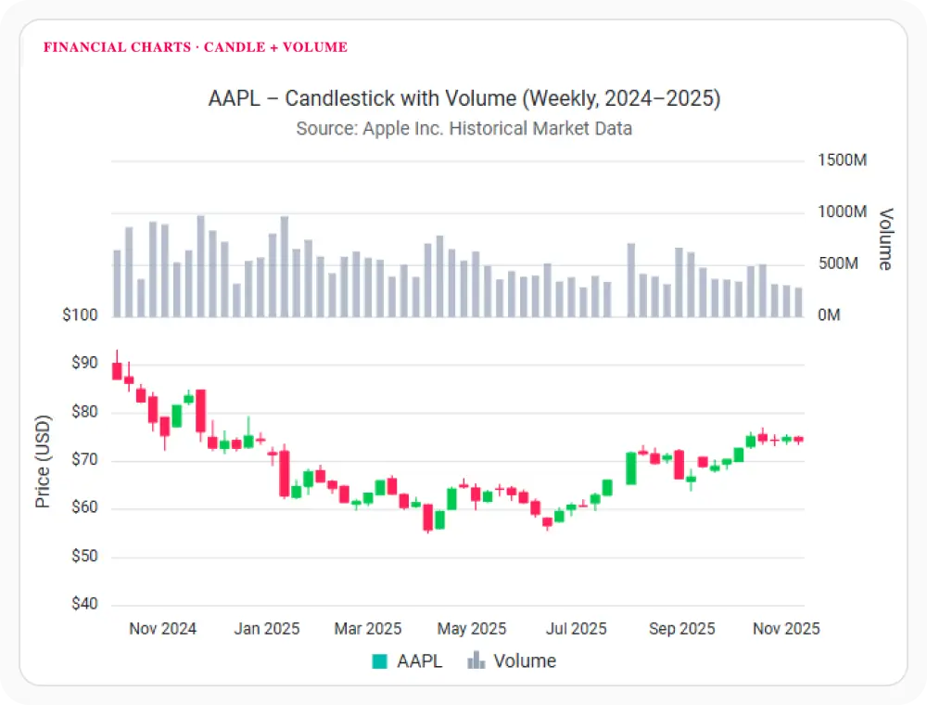Viewport: 927px width, 705px height.
Task: Click the '1500M' volume axis label
Action: click(842, 160)
